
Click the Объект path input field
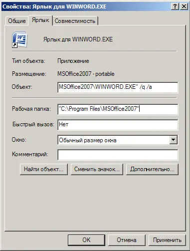coord(118,87)
